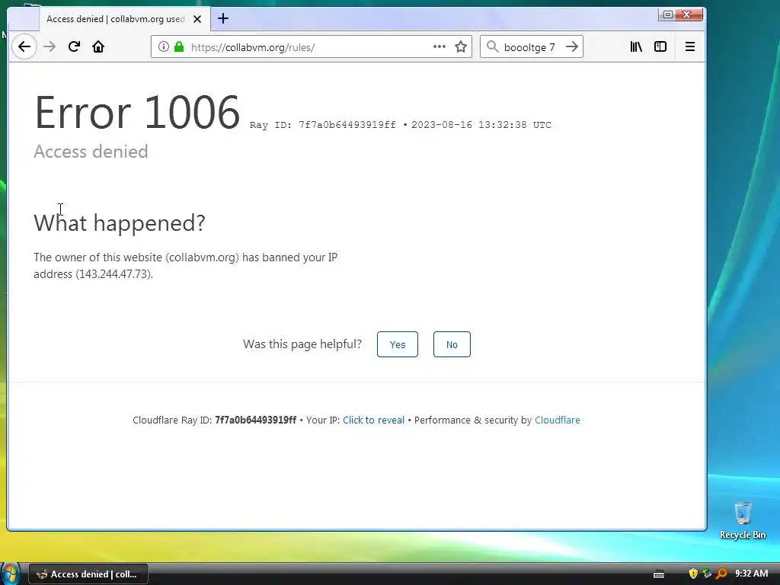Viewport: 780px width, 585px height.
Task: Click the 'Click to reveal' IP link
Action: click(x=373, y=420)
